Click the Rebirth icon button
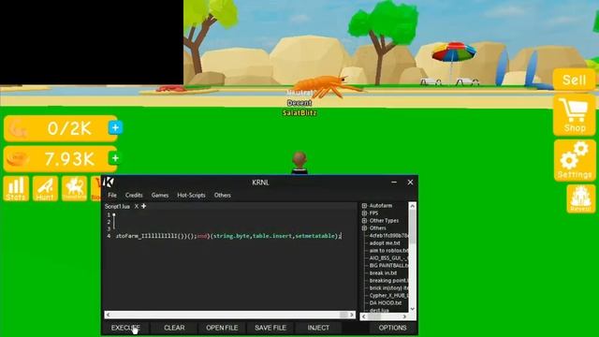This screenshot has height=337, width=599. [580, 198]
